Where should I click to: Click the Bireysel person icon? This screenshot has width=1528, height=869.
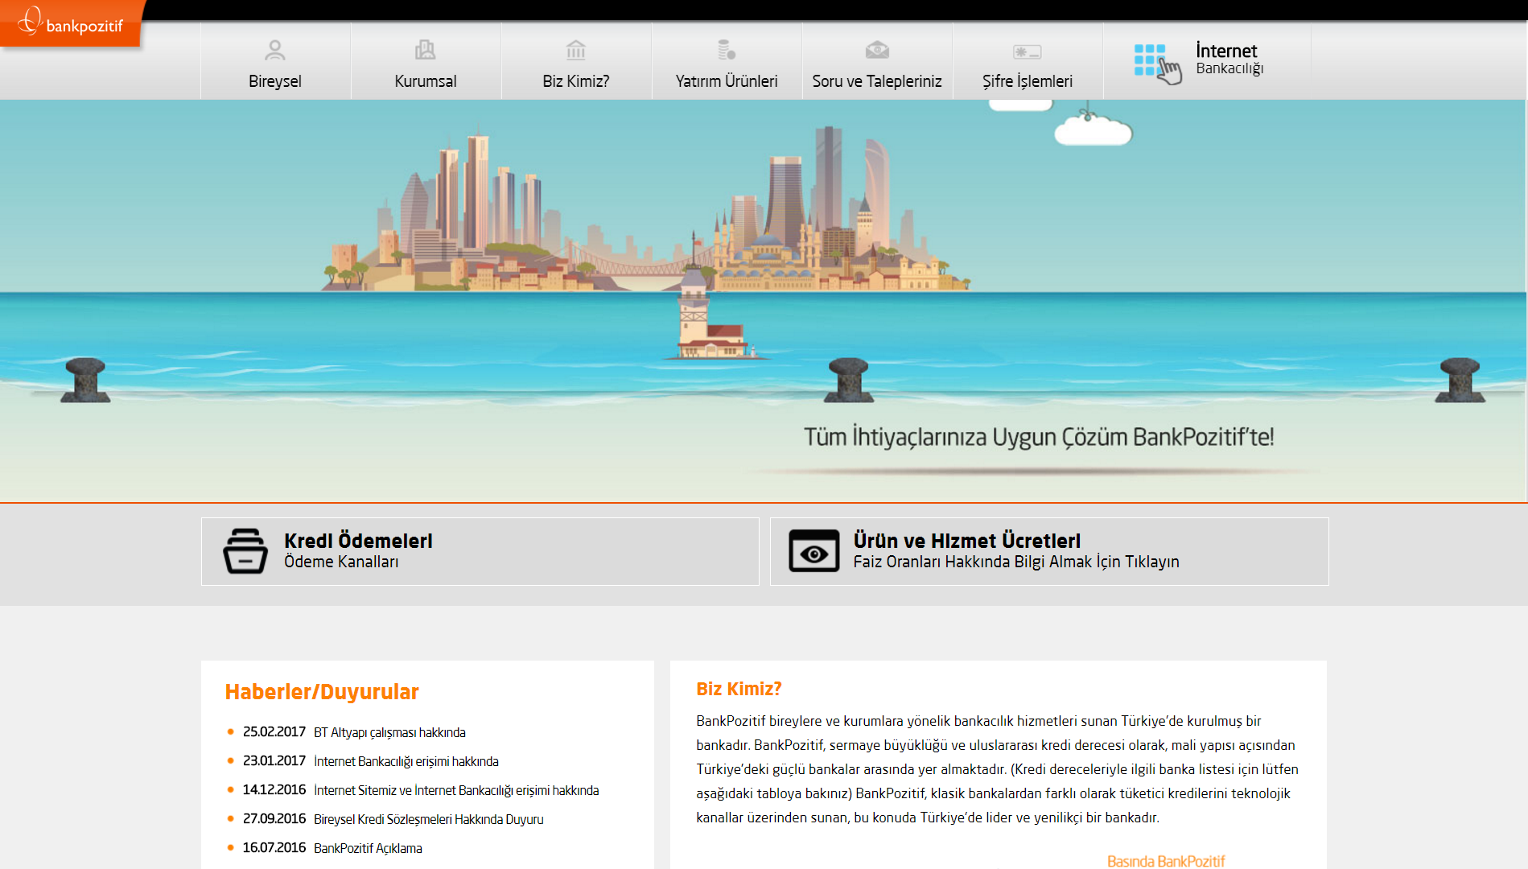(274, 51)
